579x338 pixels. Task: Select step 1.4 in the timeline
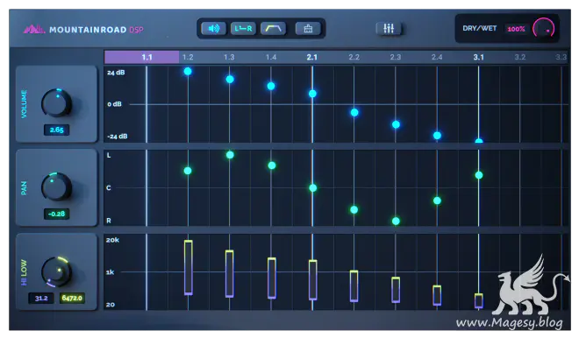(271, 57)
